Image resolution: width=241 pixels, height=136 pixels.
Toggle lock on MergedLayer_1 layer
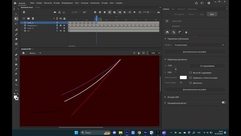pos(64,25)
